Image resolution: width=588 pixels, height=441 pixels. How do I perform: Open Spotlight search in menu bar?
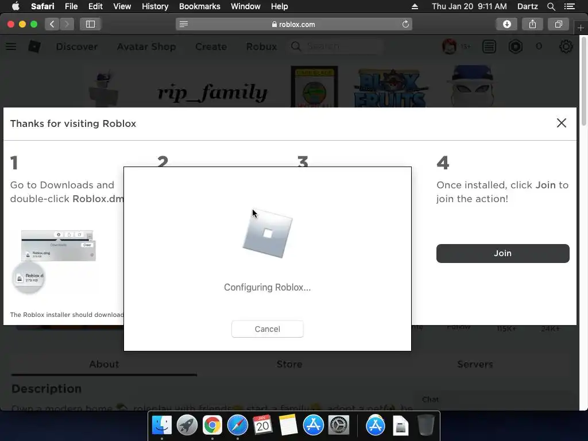point(551,6)
